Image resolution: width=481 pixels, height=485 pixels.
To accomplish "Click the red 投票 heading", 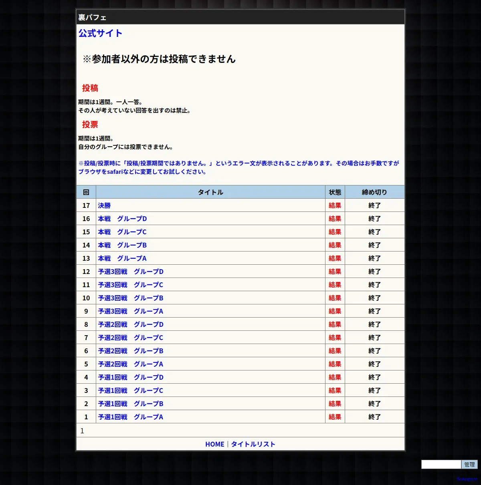I will pos(90,125).
